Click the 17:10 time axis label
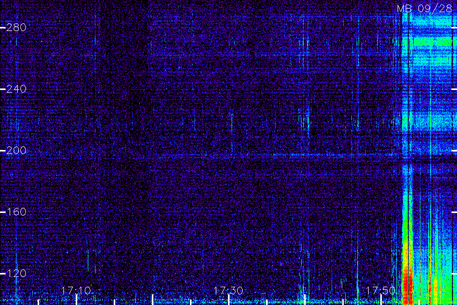Viewport: 457px width, 305px height. [76, 290]
